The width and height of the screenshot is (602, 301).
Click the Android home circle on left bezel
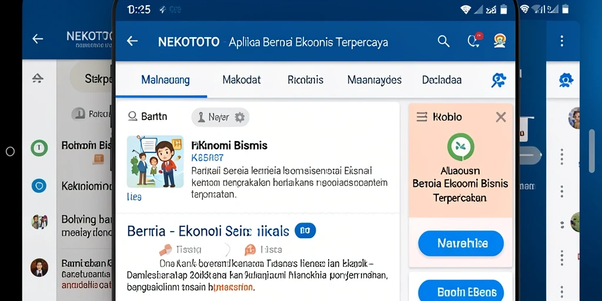(11, 152)
